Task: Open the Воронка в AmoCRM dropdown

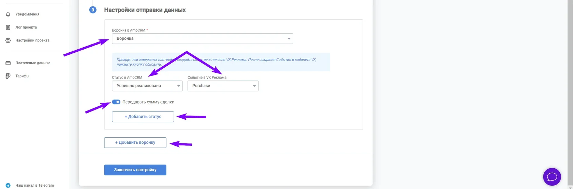Action: point(202,38)
